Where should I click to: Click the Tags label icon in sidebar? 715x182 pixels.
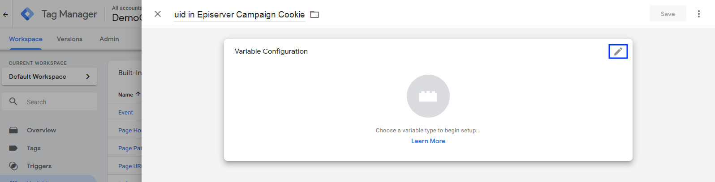[x=13, y=148]
